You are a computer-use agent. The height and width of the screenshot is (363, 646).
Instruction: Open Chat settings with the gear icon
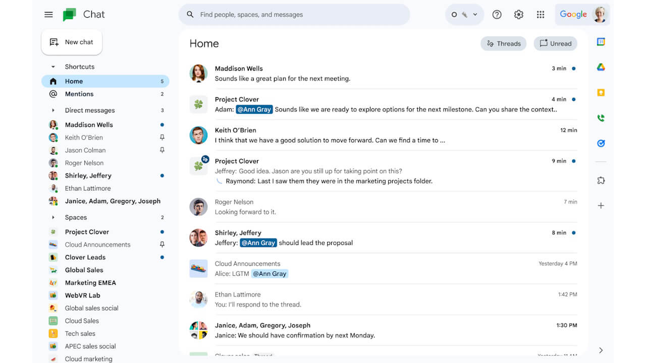(x=518, y=14)
